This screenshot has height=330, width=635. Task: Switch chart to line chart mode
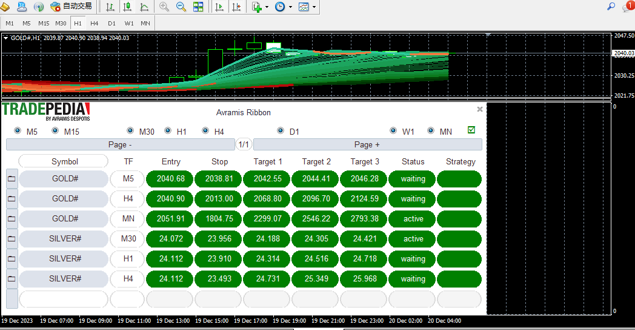coord(144,7)
